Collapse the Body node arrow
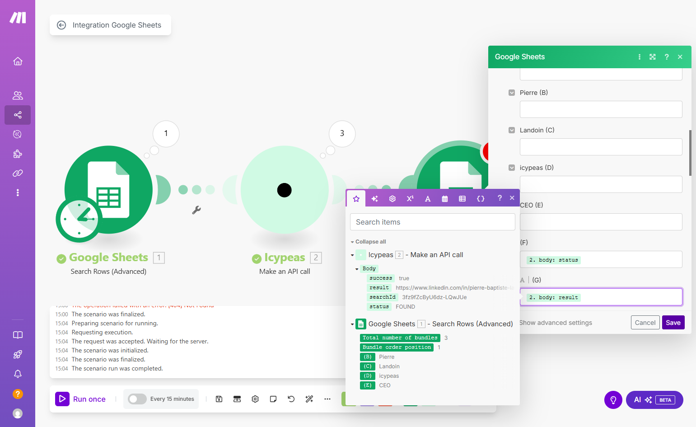The height and width of the screenshot is (427, 696). [357, 269]
